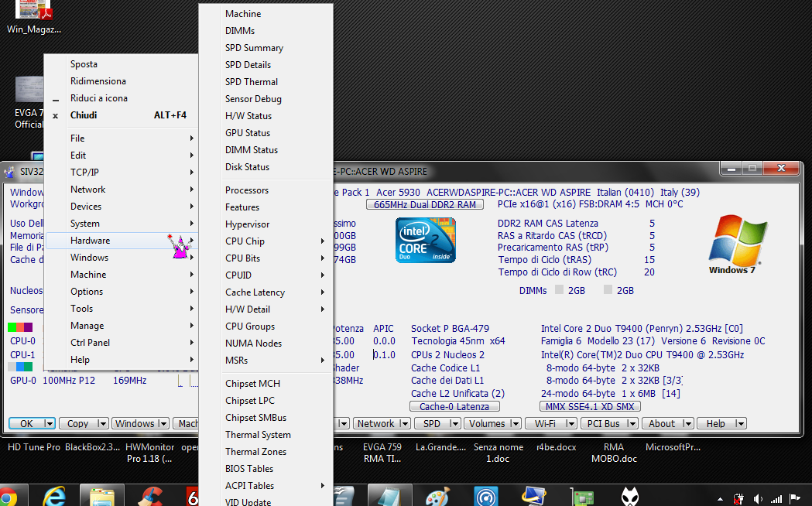Open the network signal tray icon
Viewport: 812px width, 506px height.
pyautogui.click(x=776, y=499)
